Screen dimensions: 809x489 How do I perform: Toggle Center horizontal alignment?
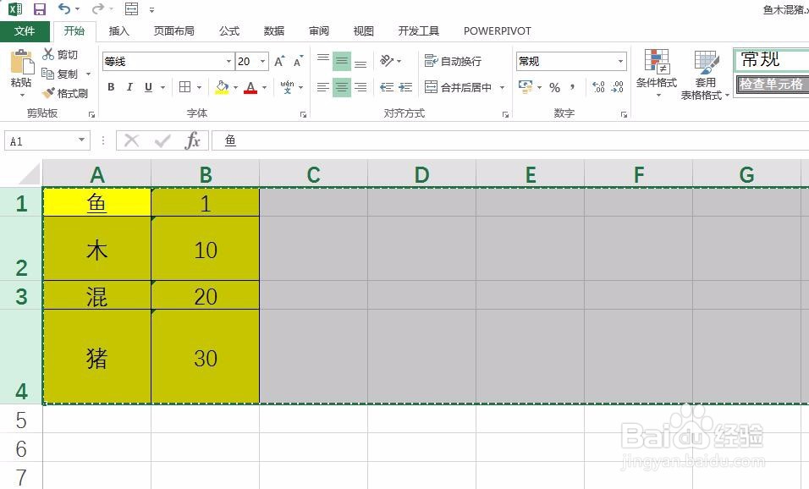point(342,87)
